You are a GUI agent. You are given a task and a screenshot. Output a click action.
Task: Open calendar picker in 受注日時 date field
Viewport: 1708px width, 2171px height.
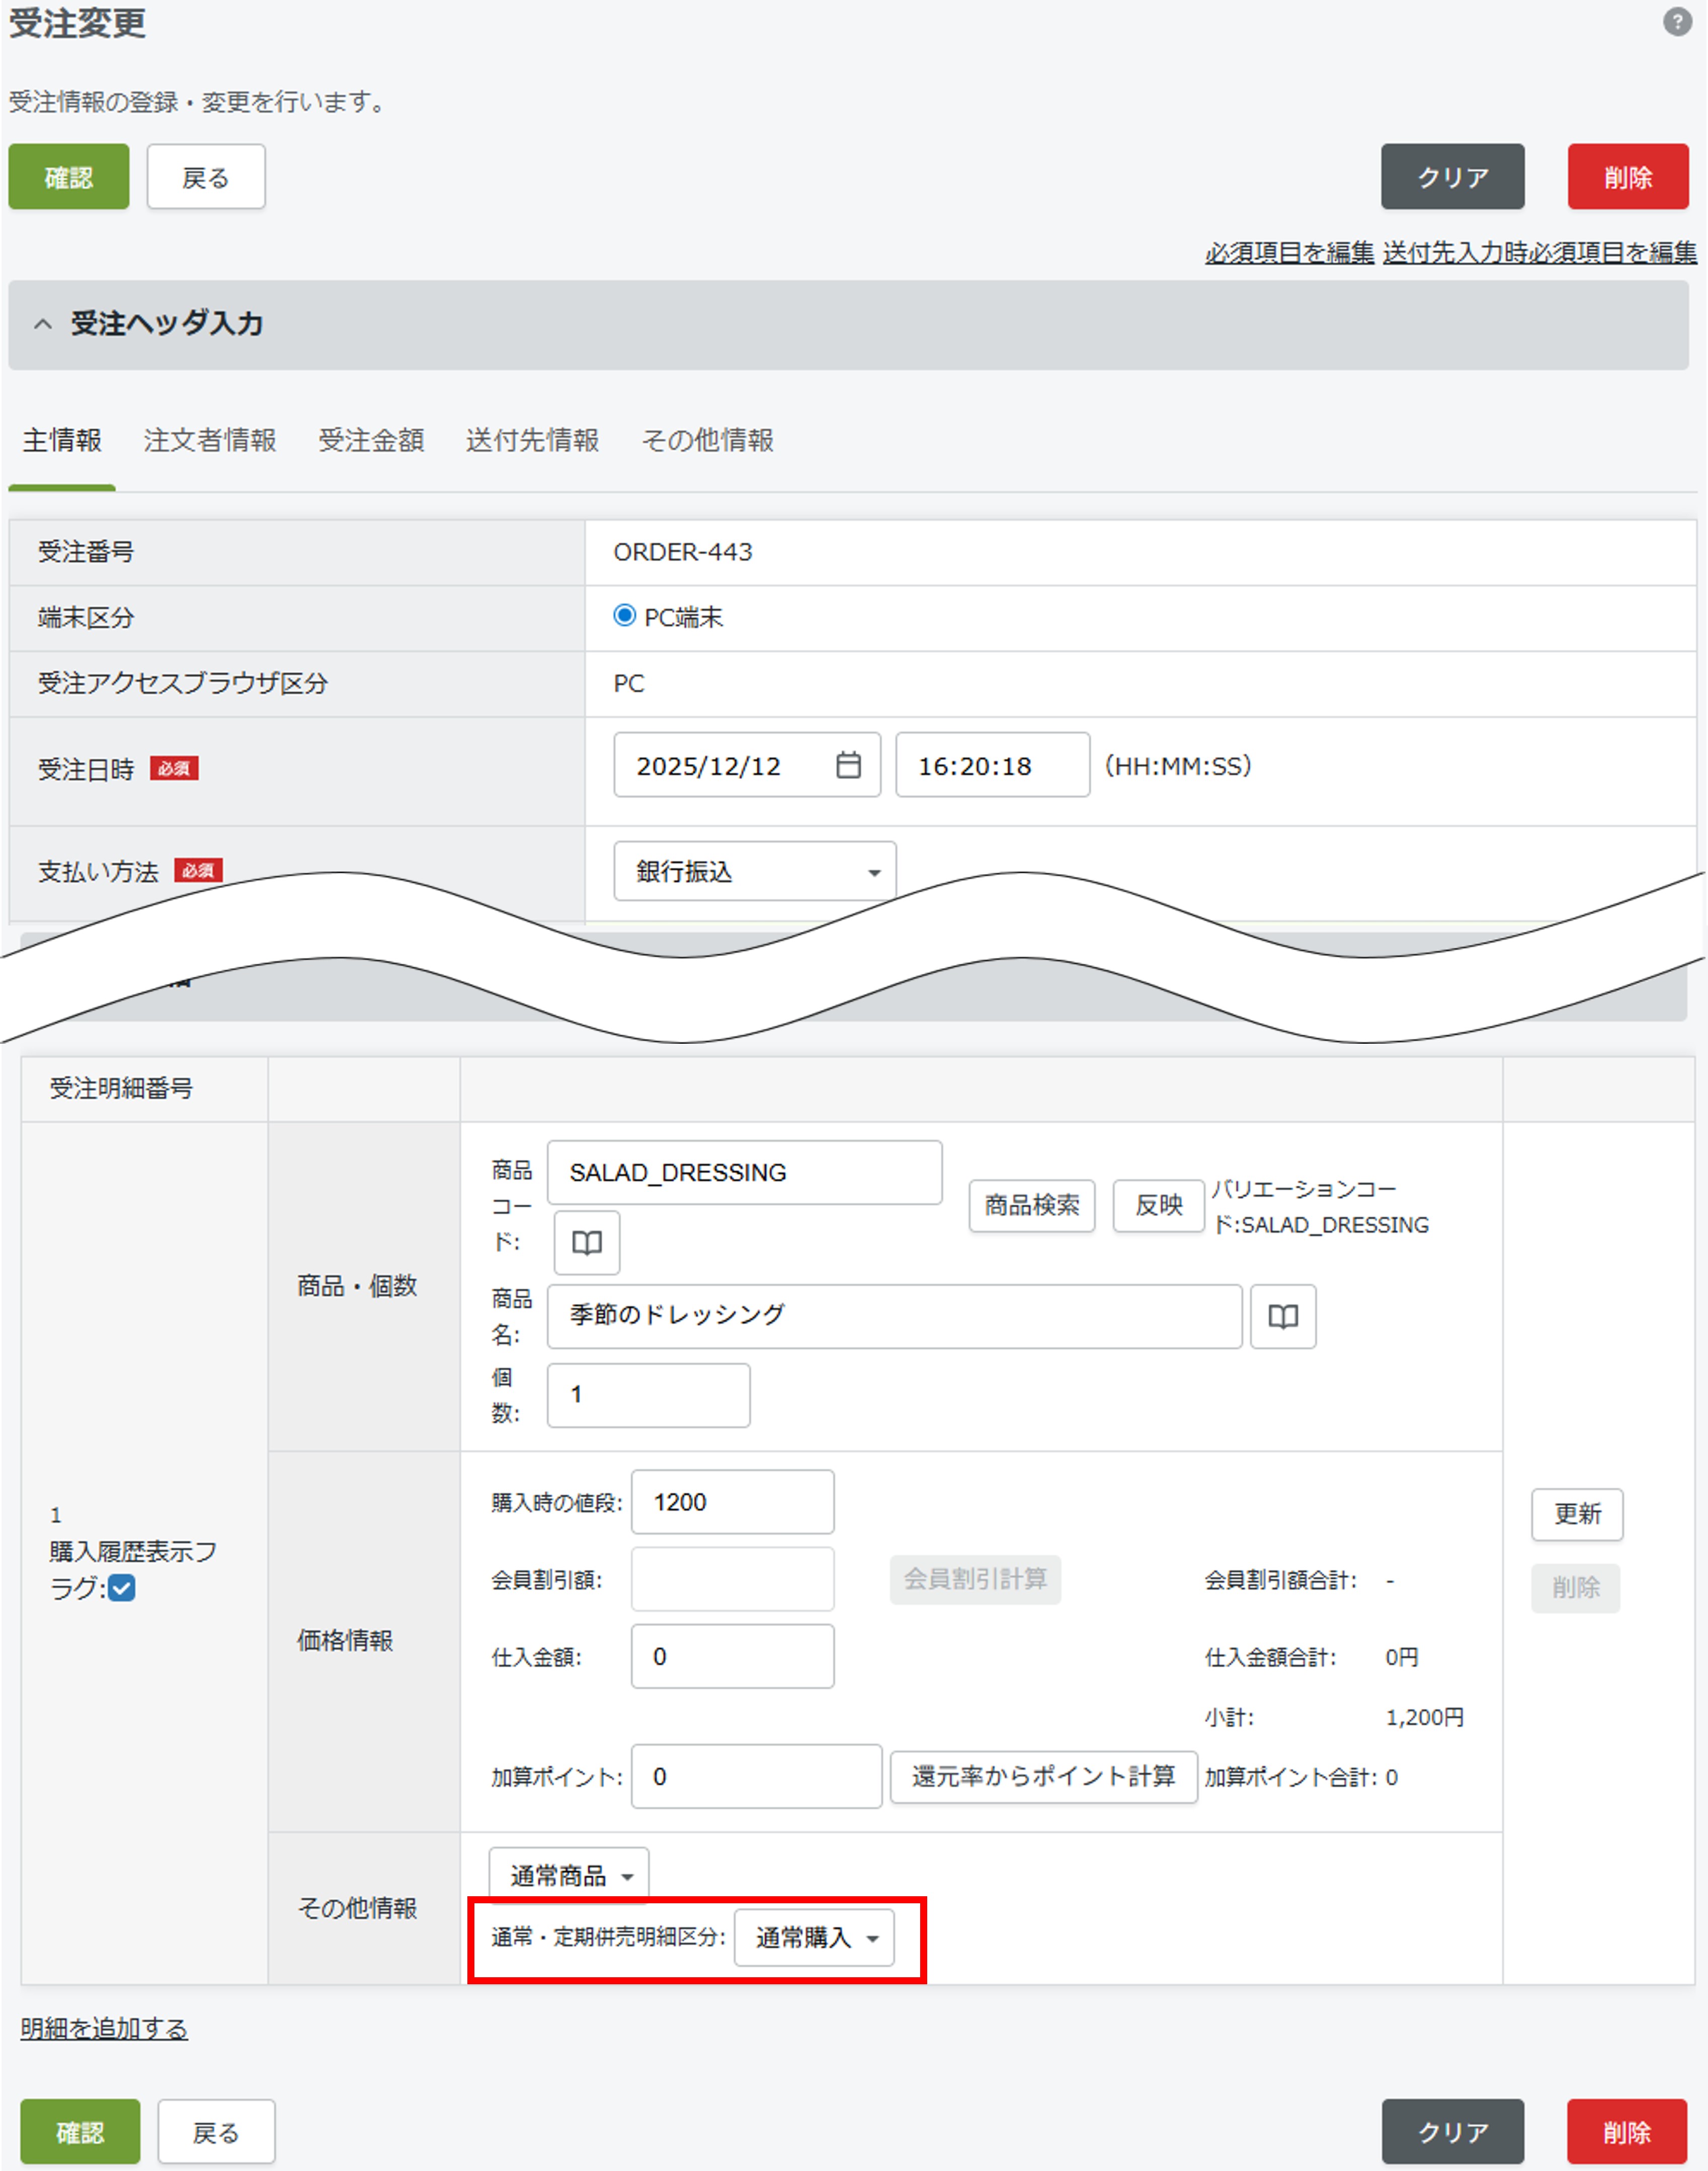848,765
